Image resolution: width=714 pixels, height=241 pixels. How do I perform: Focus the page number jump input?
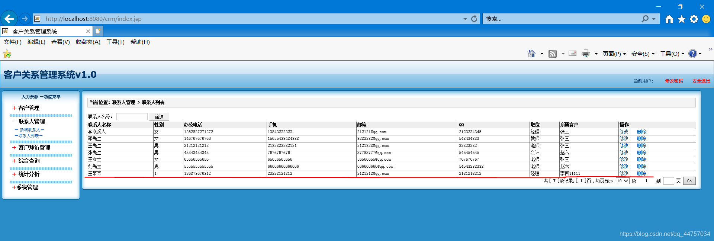click(x=669, y=181)
